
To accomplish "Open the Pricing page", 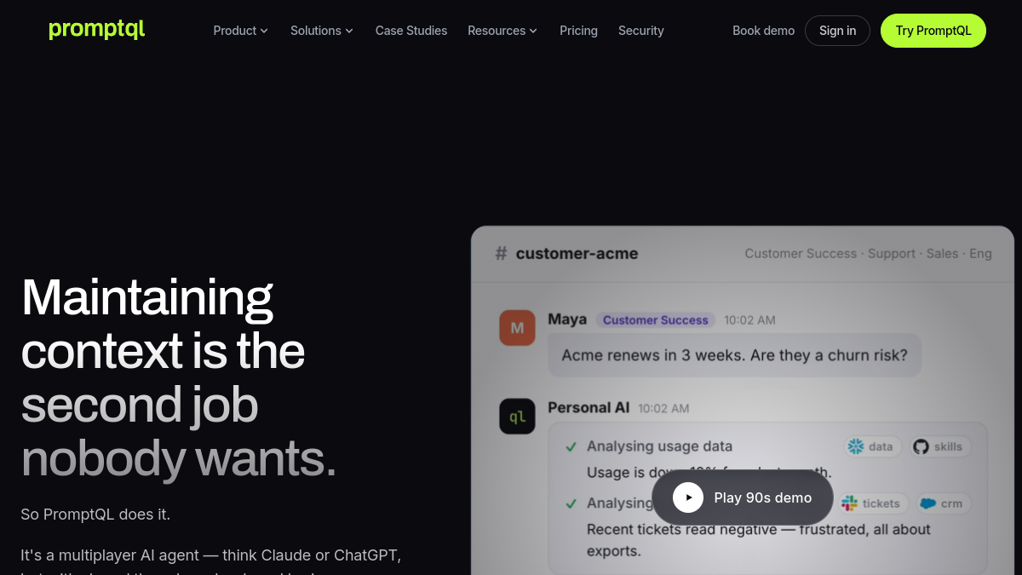I will pos(578,31).
